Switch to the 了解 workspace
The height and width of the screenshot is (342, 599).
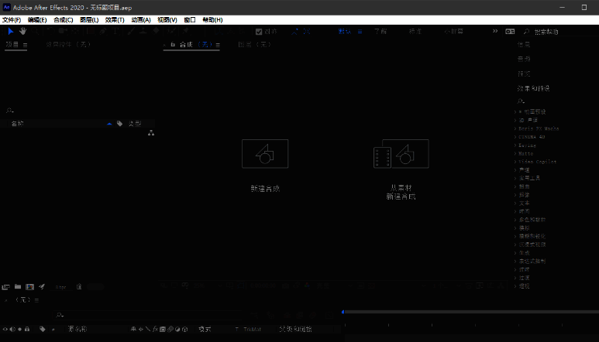(x=380, y=31)
